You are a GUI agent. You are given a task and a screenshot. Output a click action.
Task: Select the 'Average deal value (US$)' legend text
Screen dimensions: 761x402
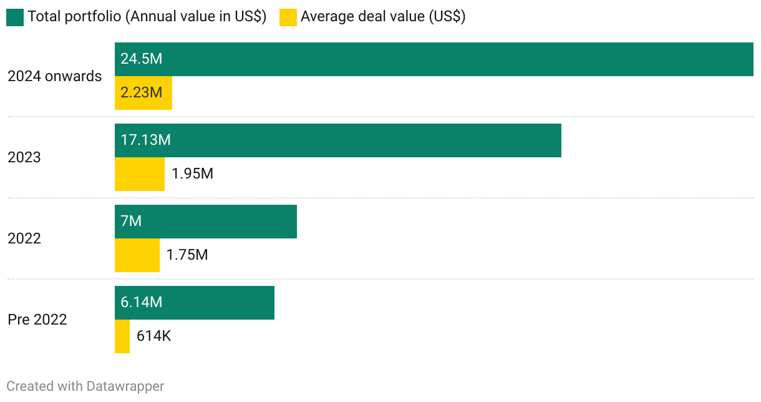tap(383, 17)
